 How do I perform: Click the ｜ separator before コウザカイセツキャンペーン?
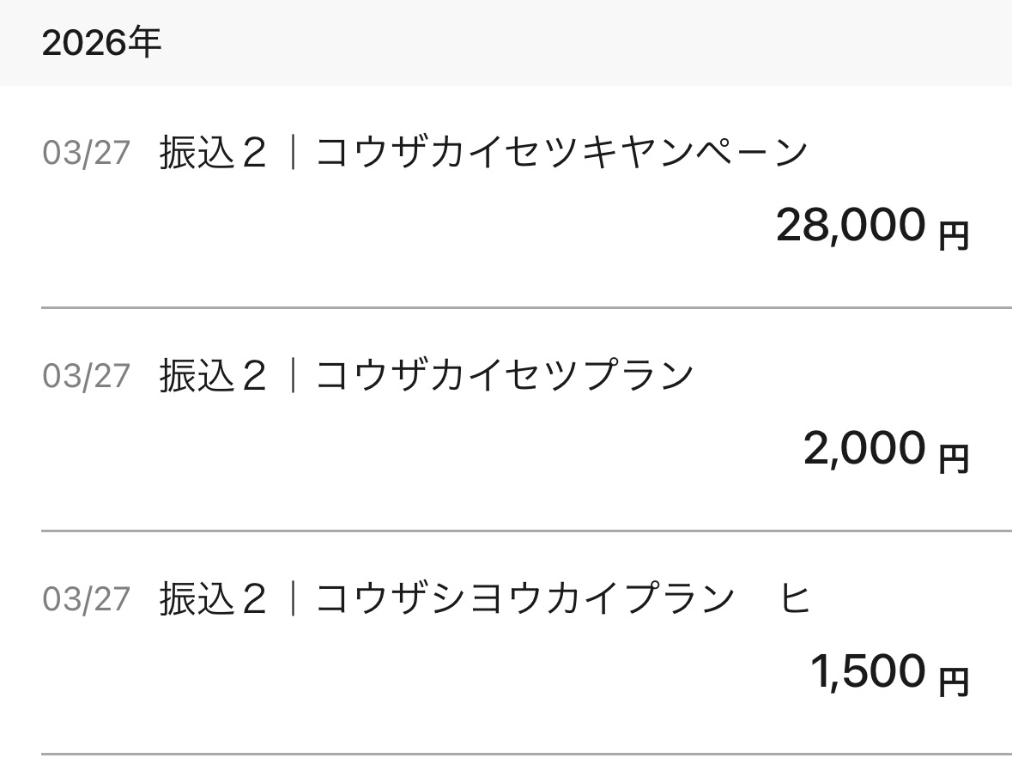click(293, 154)
